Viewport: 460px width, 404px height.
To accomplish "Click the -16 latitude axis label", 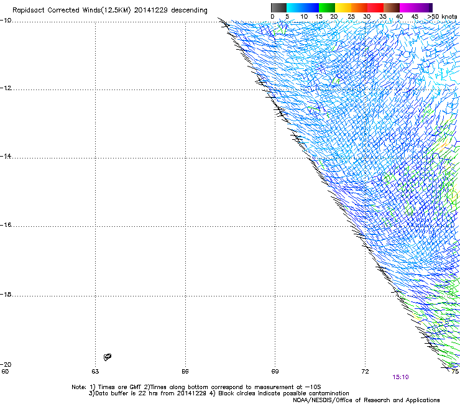I will click(6, 225).
